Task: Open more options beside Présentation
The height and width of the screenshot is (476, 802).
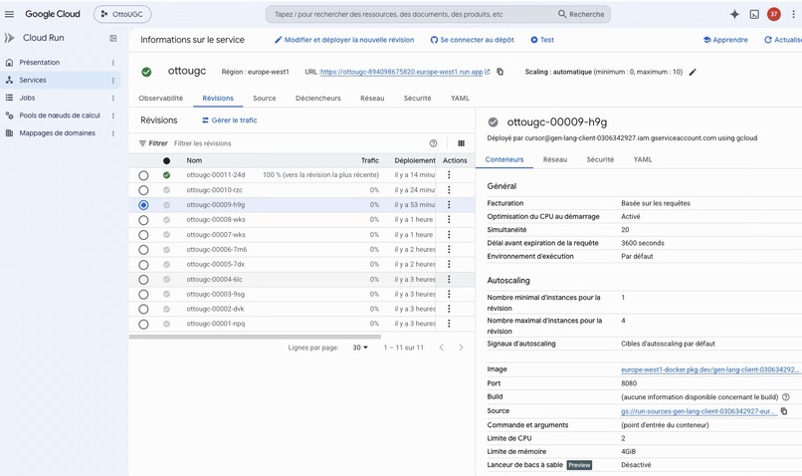Action: click(x=113, y=63)
